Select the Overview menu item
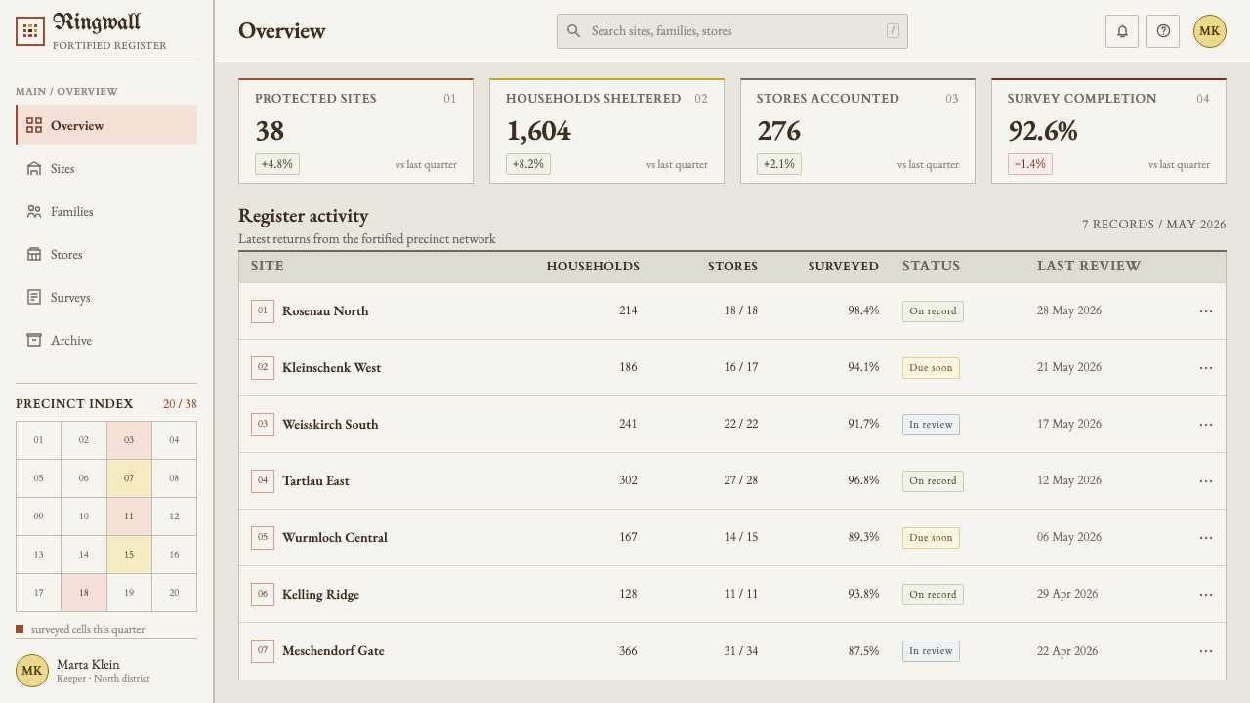 point(106,125)
